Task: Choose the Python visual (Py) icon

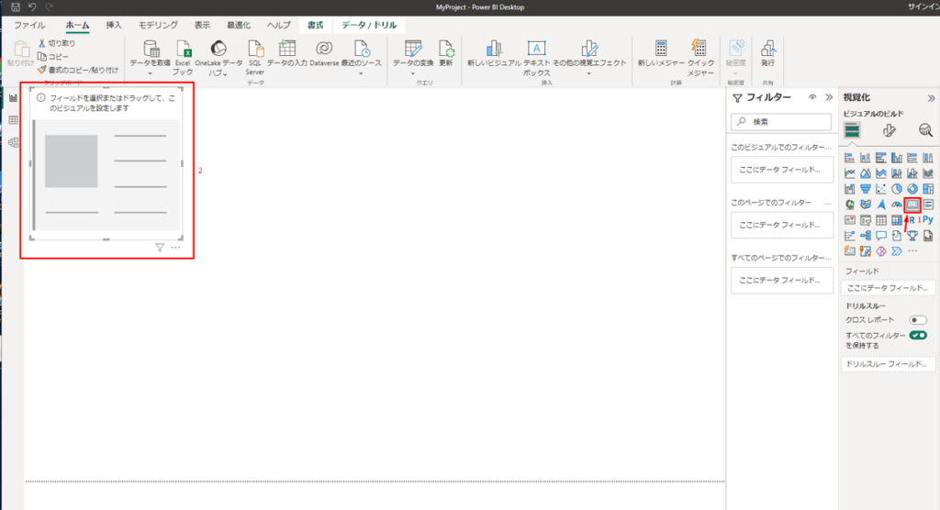Action: click(x=928, y=220)
